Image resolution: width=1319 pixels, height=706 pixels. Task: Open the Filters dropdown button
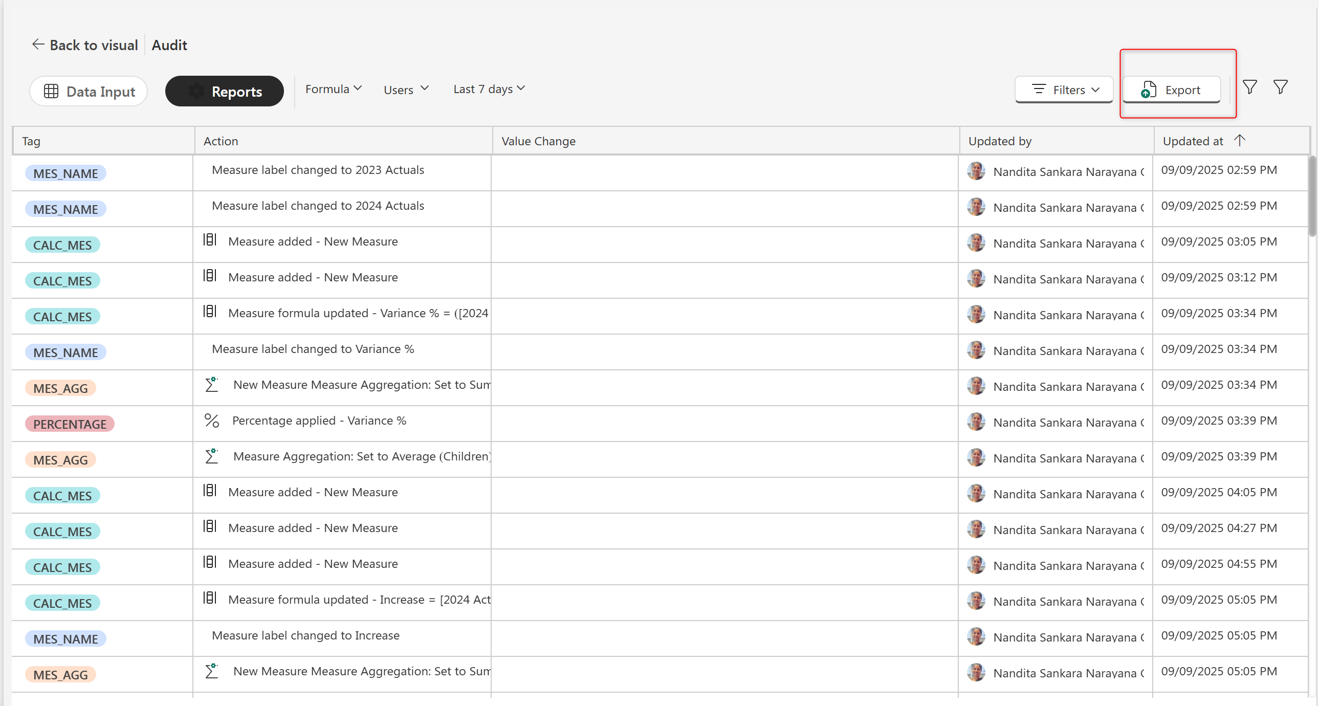[x=1064, y=90]
